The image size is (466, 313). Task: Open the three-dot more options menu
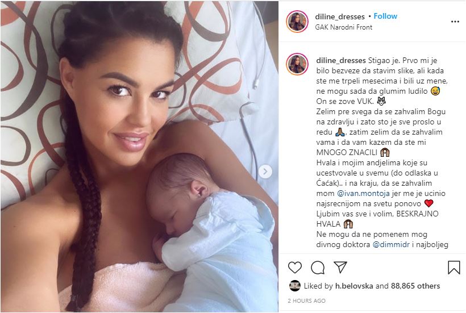click(x=455, y=22)
